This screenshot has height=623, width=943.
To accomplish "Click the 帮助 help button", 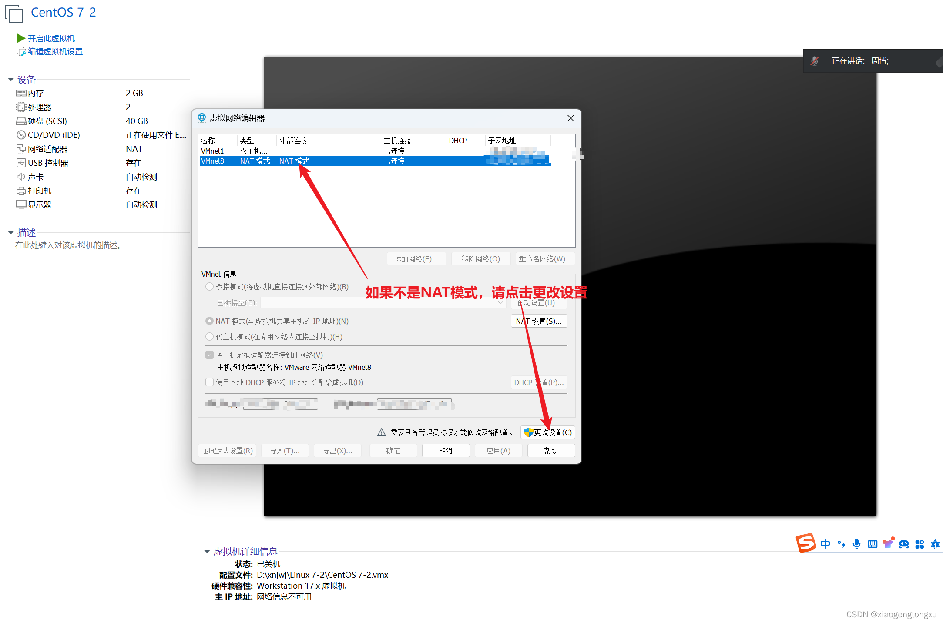I will 551,451.
